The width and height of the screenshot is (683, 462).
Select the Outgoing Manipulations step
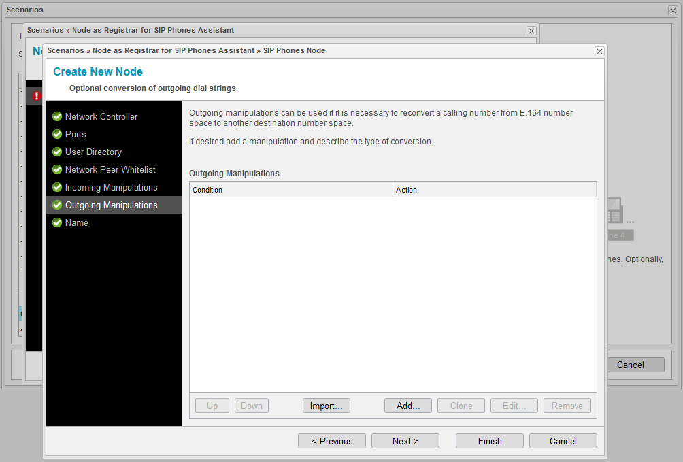[x=111, y=205]
